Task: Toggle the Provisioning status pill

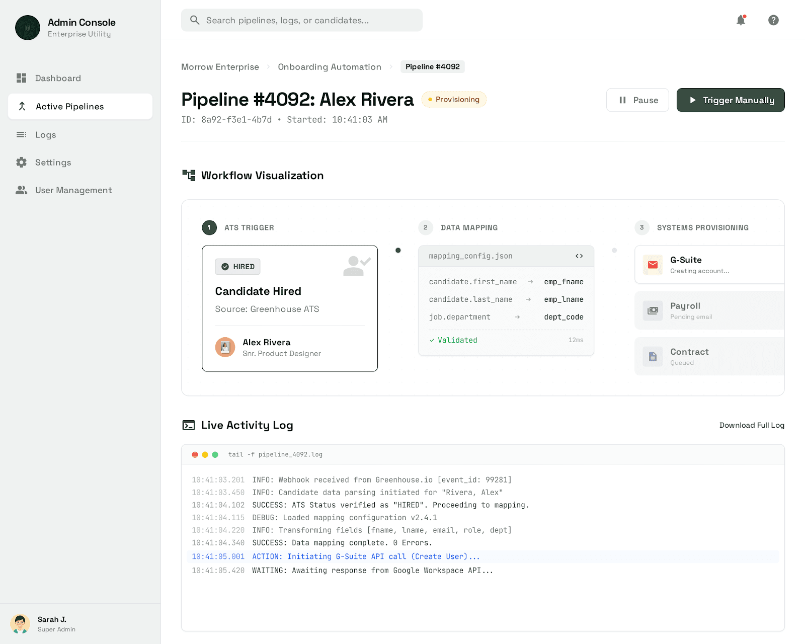Action: click(454, 99)
